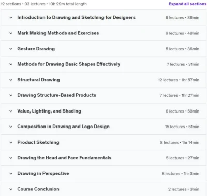Click the 12 lectures 1hr 57min label

[x=179, y=80]
